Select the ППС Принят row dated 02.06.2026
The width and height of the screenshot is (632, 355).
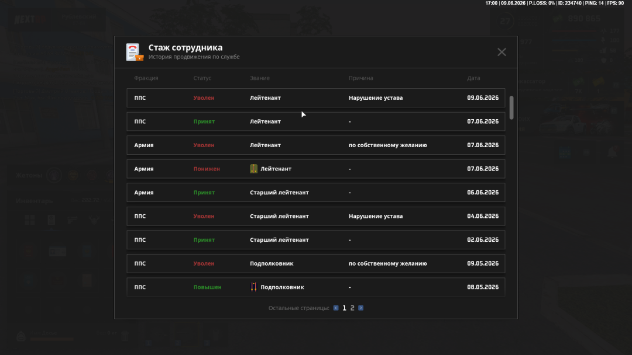click(315, 239)
